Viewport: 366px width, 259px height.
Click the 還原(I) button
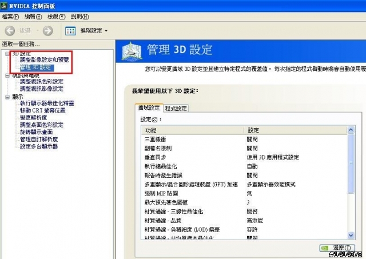[337, 248]
